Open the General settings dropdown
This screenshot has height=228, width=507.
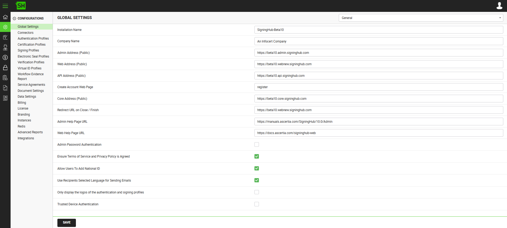tap(421, 18)
